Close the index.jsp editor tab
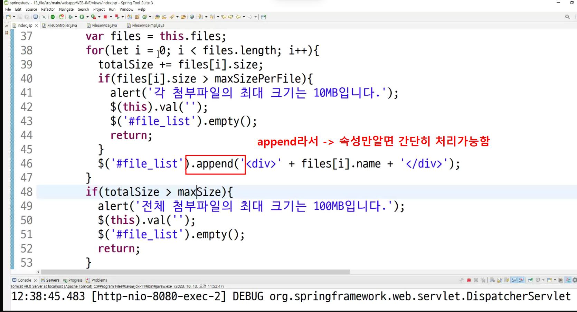Image resolution: width=577 pixels, height=312 pixels. tap(36, 26)
